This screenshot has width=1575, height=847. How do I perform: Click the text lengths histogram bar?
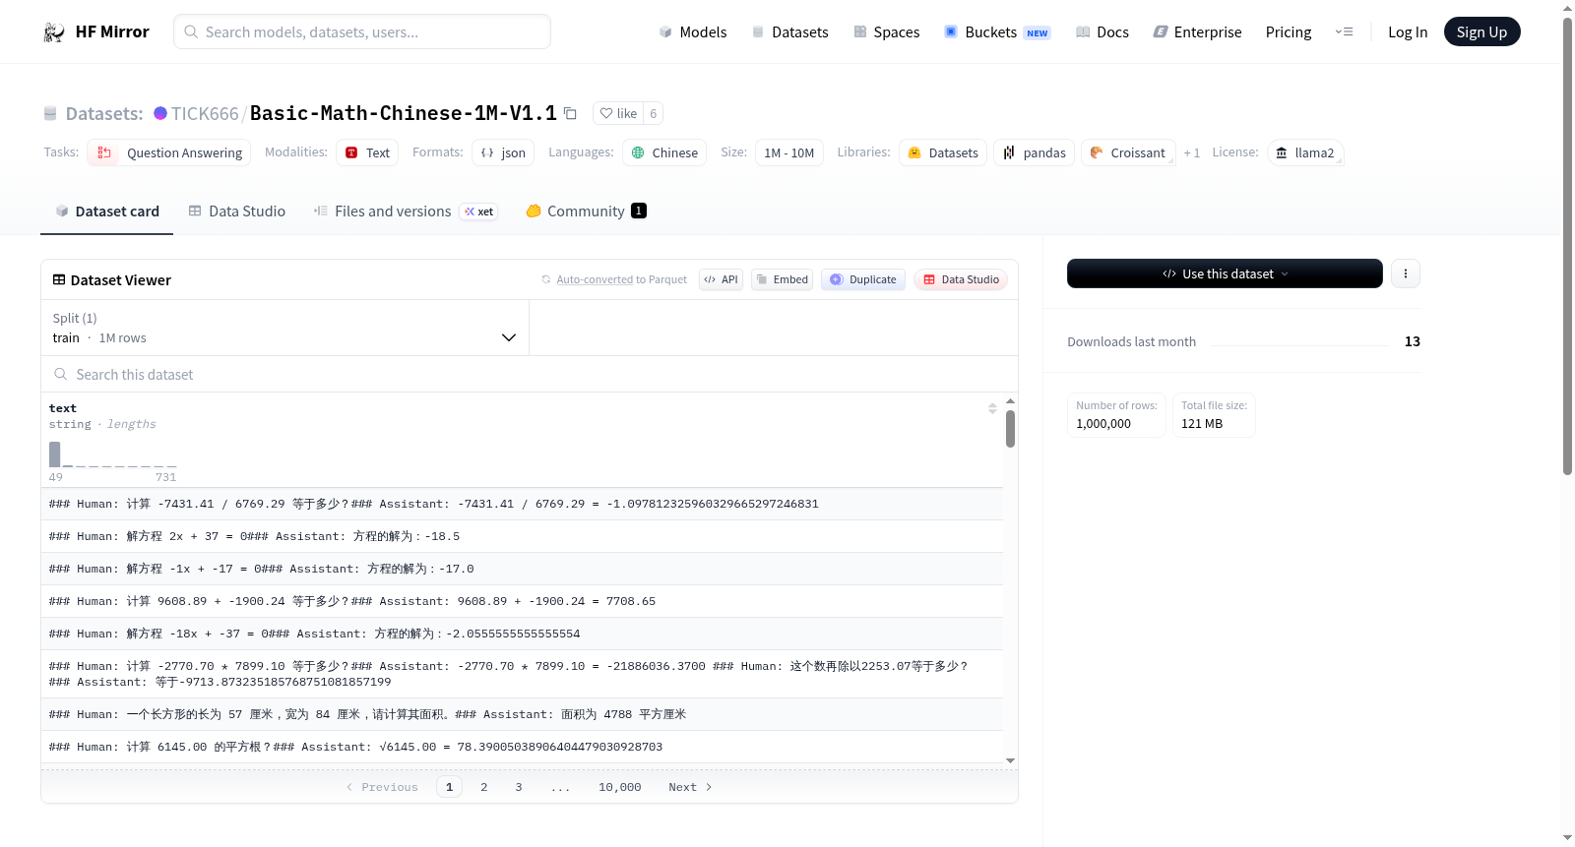55,454
